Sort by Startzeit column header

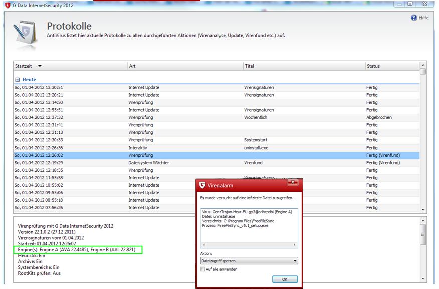point(70,66)
